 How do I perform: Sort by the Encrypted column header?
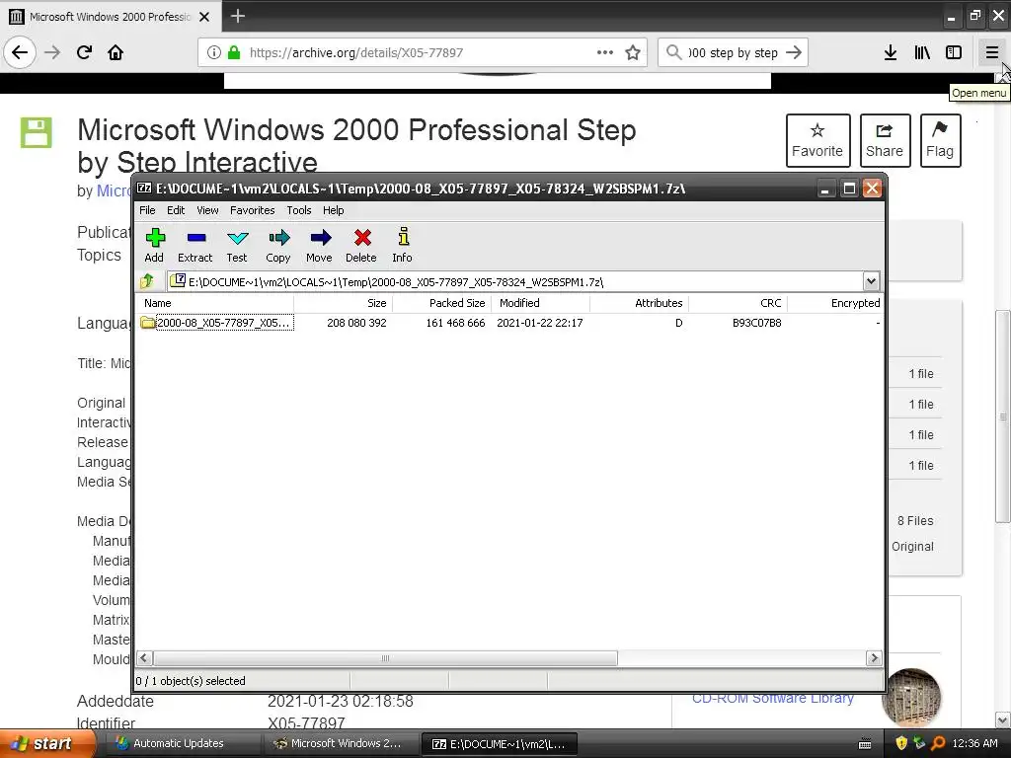pos(835,303)
